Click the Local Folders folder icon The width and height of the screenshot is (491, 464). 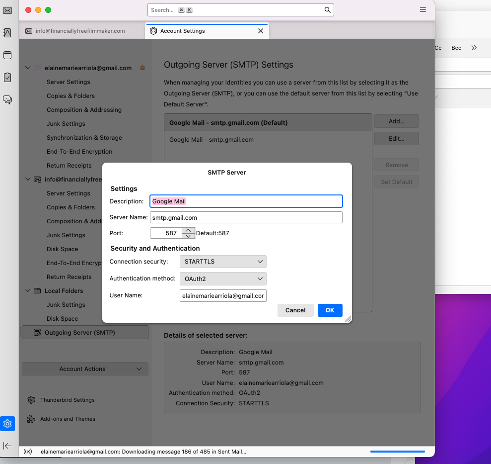pyautogui.click(x=37, y=290)
